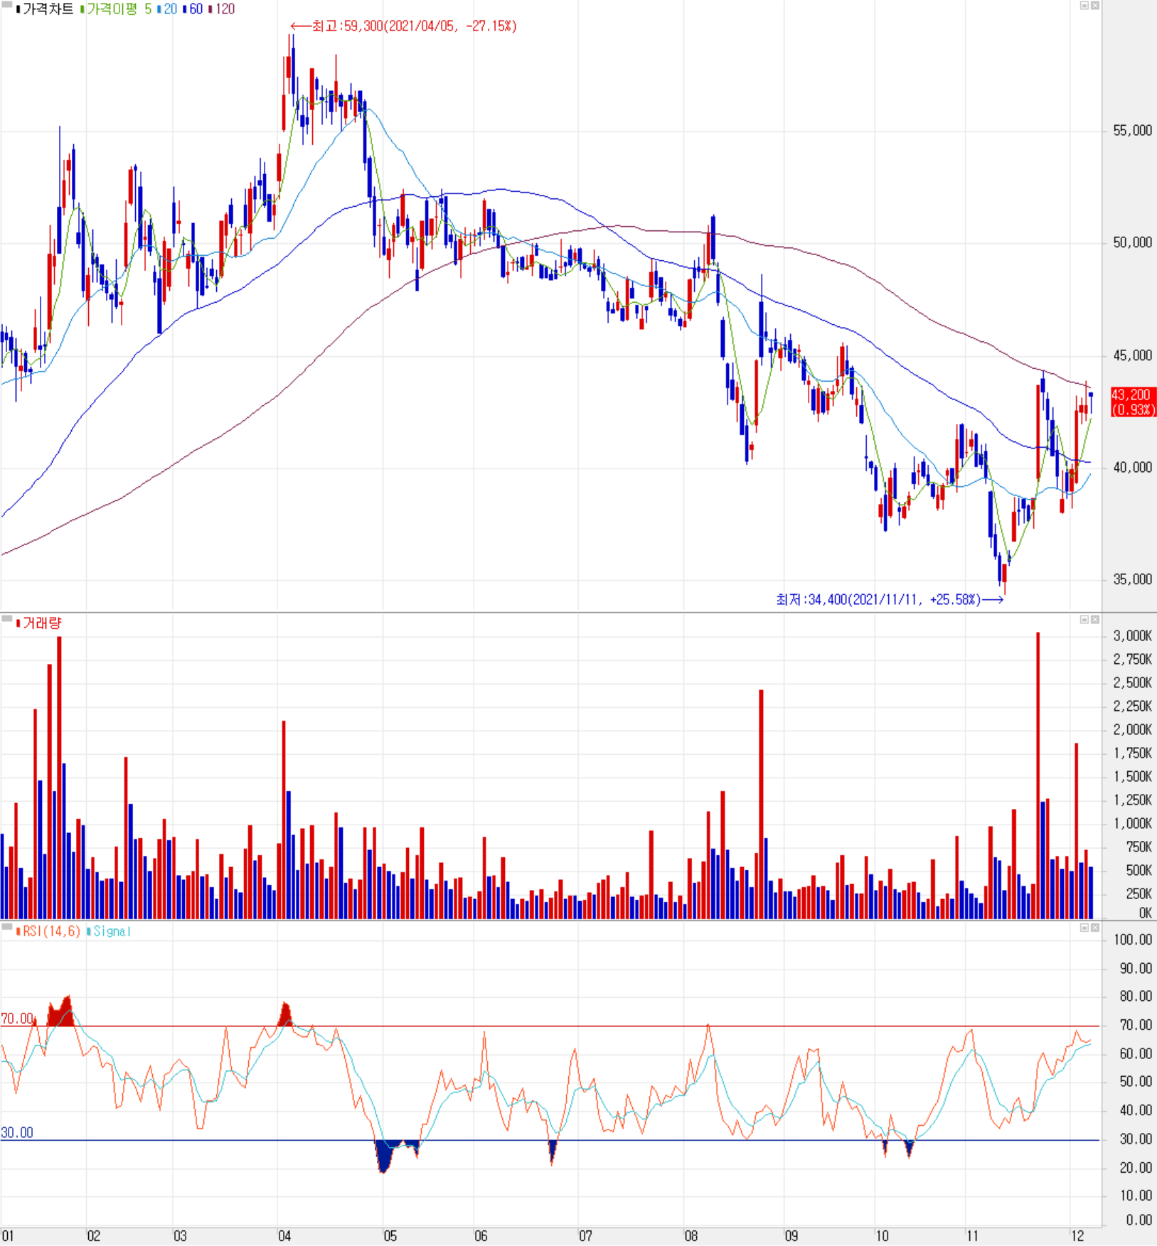The height and width of the screenshot is (1246, 1157).
Task: Select the 20-day moving average legend
Action: 171,9
